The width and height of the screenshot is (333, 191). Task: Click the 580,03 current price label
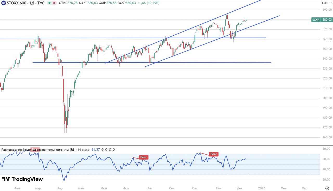click(327, 20)
